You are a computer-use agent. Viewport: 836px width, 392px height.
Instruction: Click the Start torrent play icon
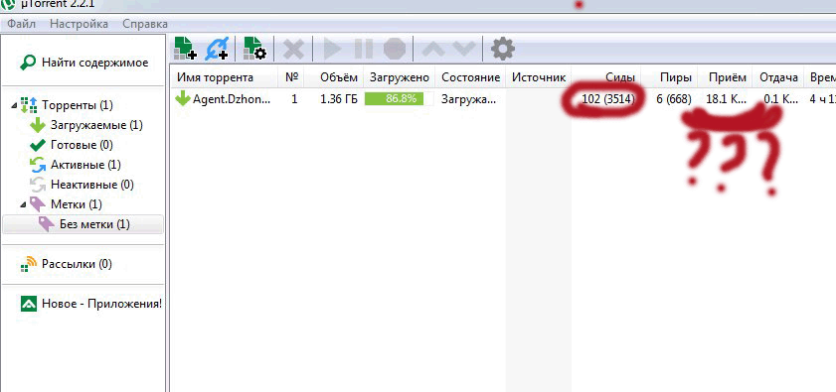click(332, 50)
